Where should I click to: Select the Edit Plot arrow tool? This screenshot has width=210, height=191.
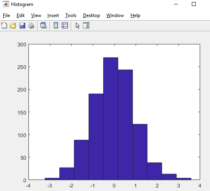click(x=78, y=25)
